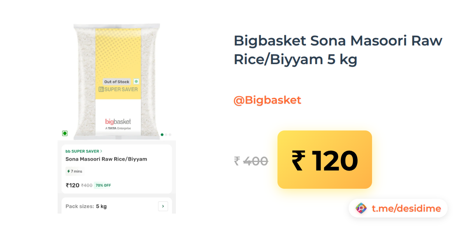Open the t.me/desidime link
467x233 pixels.
tap(406, 209)
